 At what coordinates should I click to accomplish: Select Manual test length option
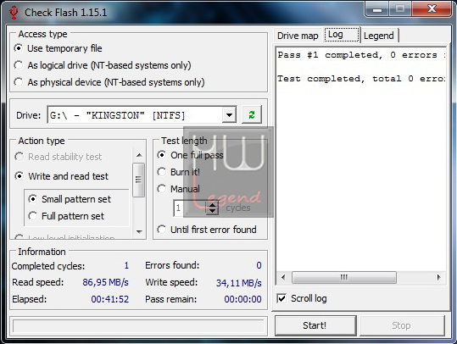click(x=162, y=189)
